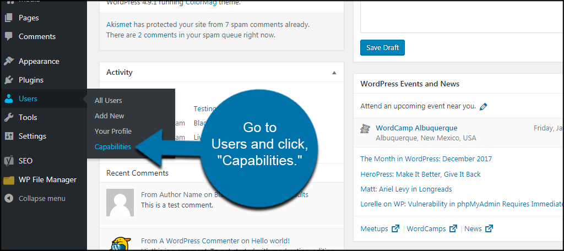This screenshot has height=251, width=564.
Task: Click the pencil icon to edit event location
Action: click(484, 106)
